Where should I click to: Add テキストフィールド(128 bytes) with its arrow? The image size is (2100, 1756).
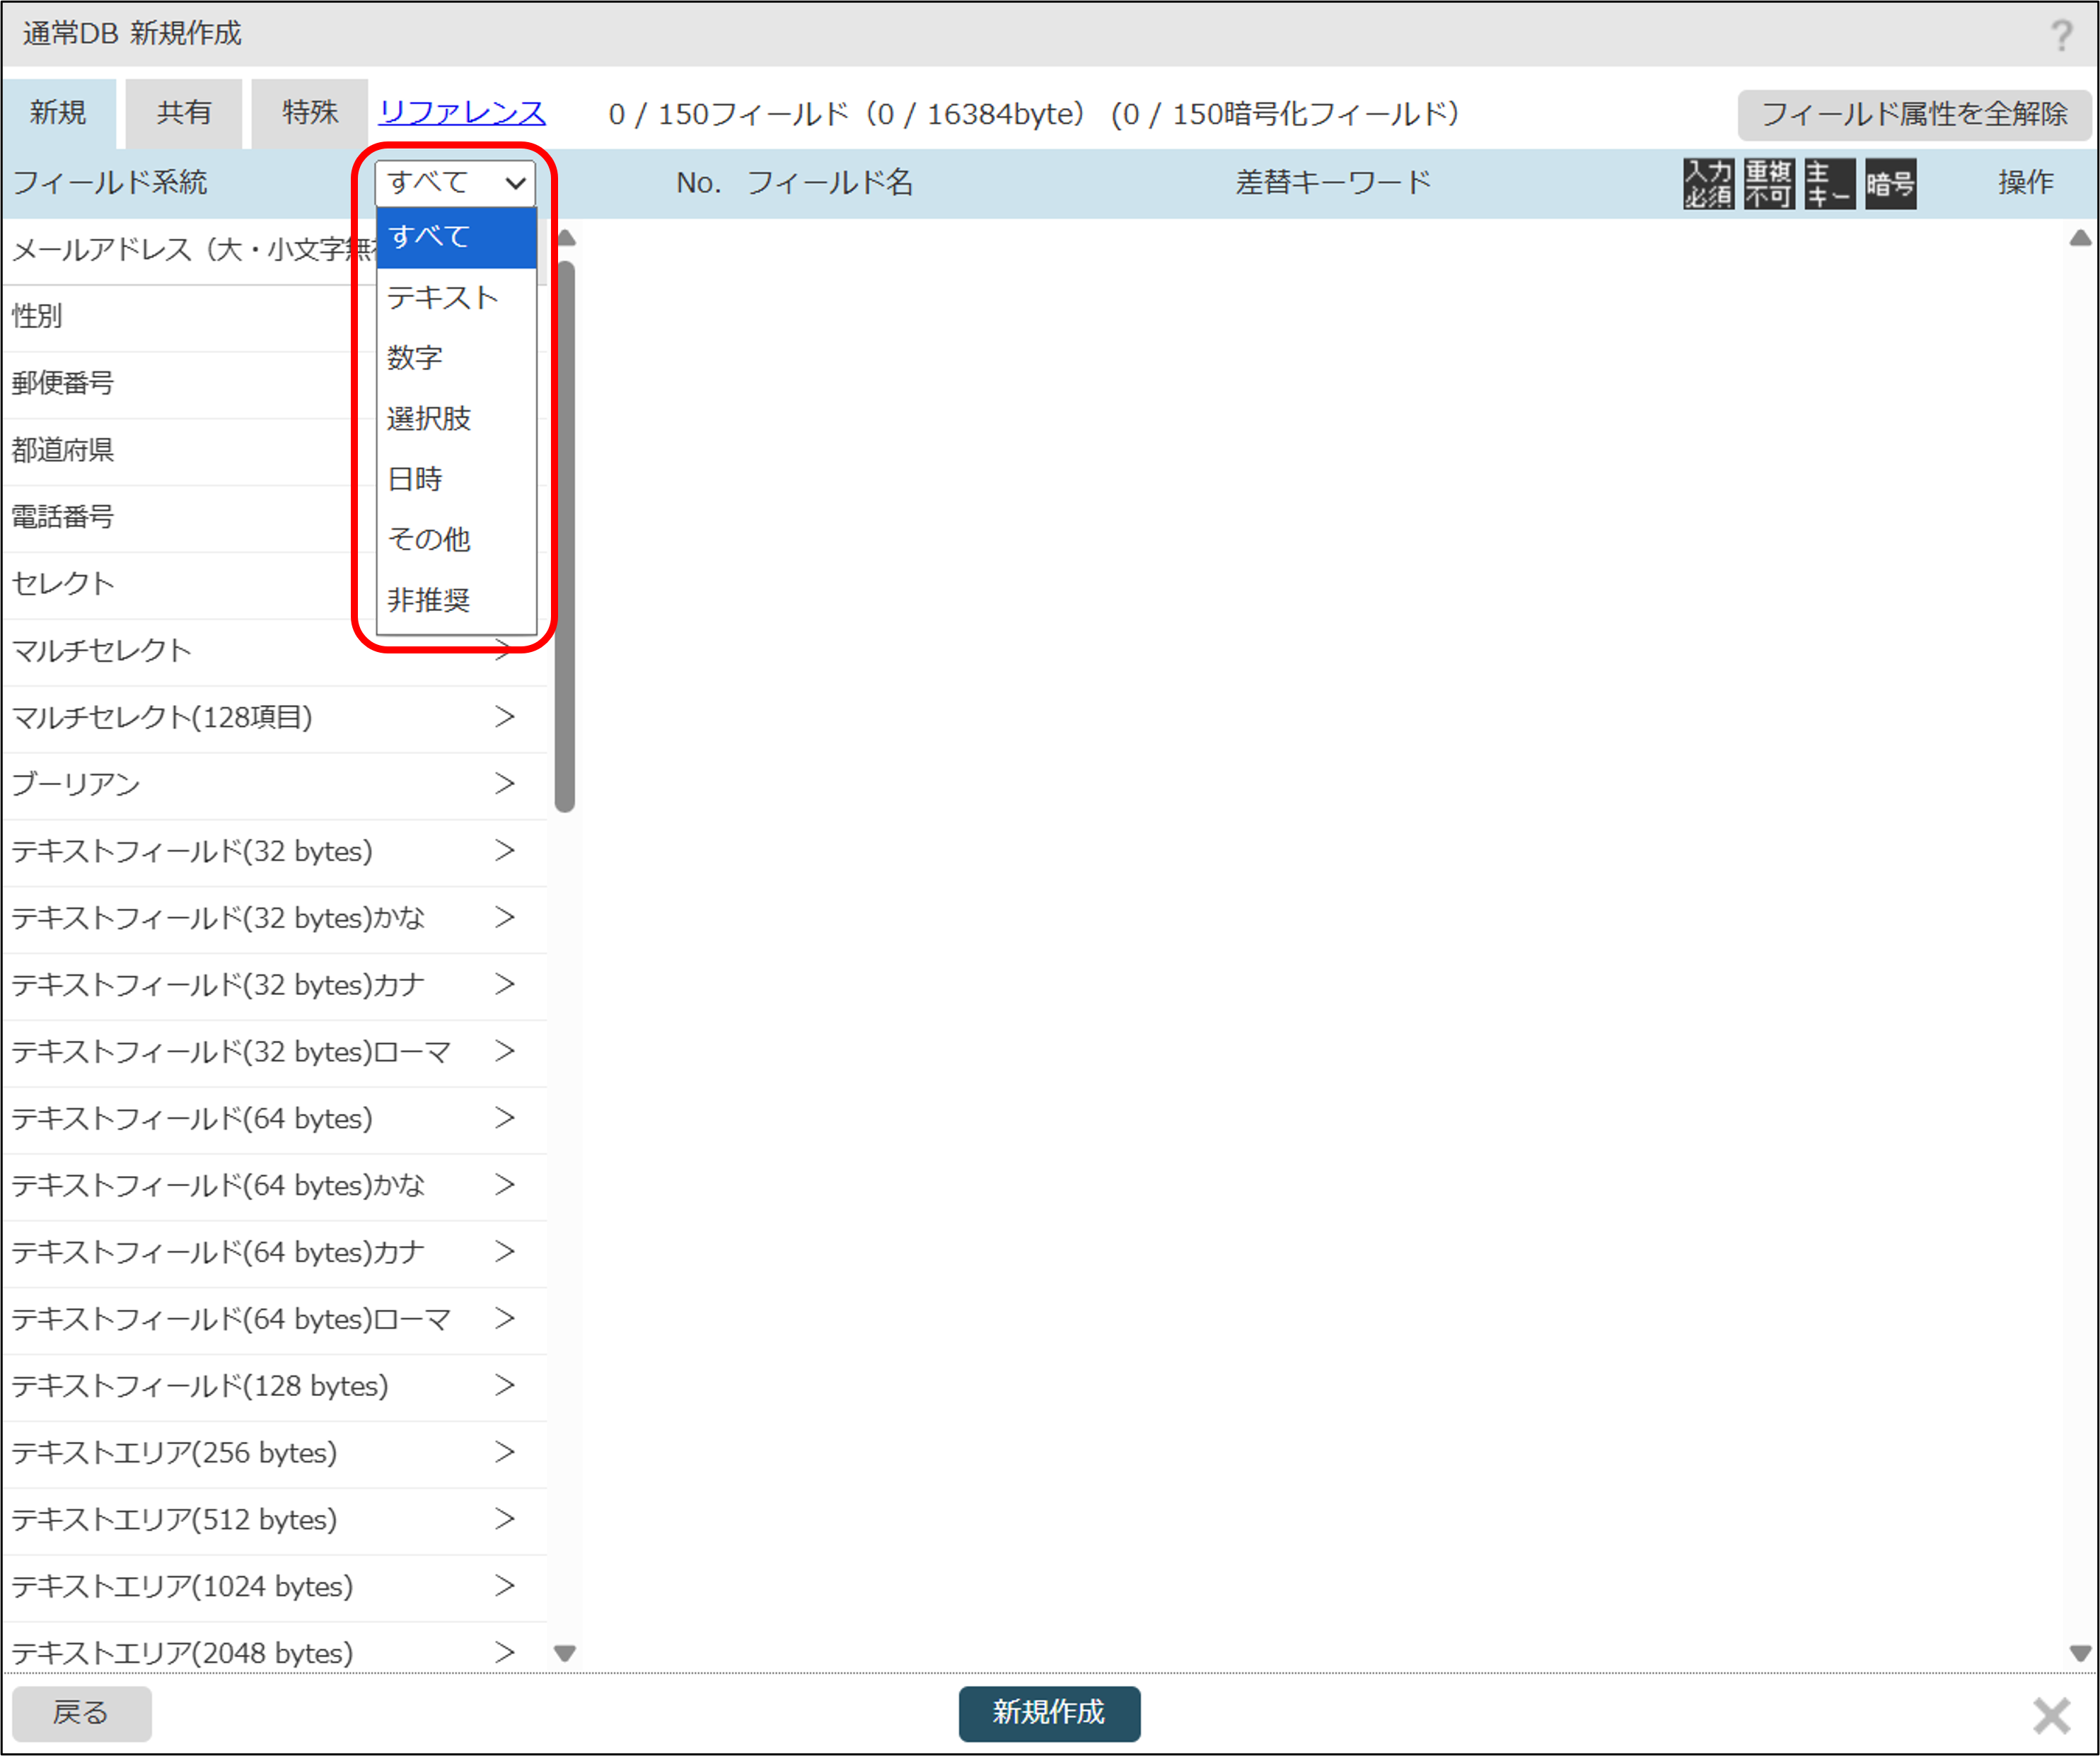pyautogui.click(x=505, y=1385)
